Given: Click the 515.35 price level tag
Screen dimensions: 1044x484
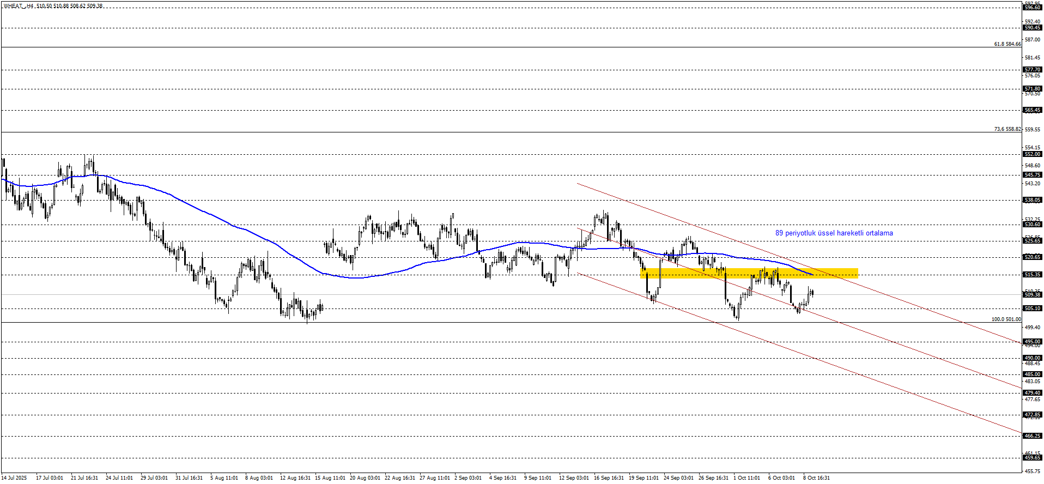Looking at the screenshot, I should coord(1032,275).
